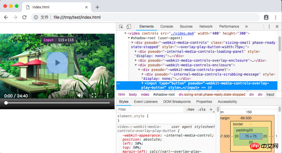
Task: Toggle .cls class editor
Action: [201, 110]
